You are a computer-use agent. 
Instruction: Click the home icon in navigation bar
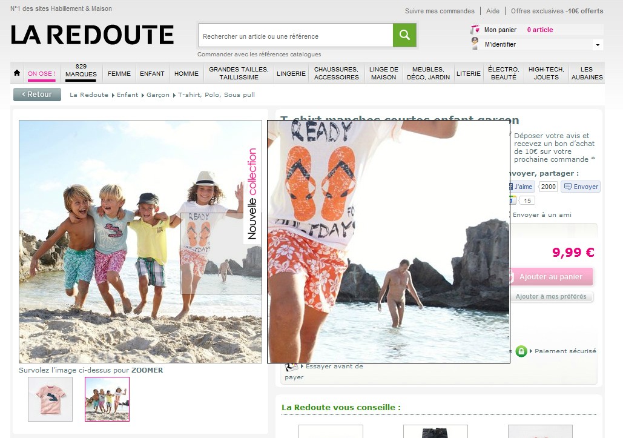point(17,73)
